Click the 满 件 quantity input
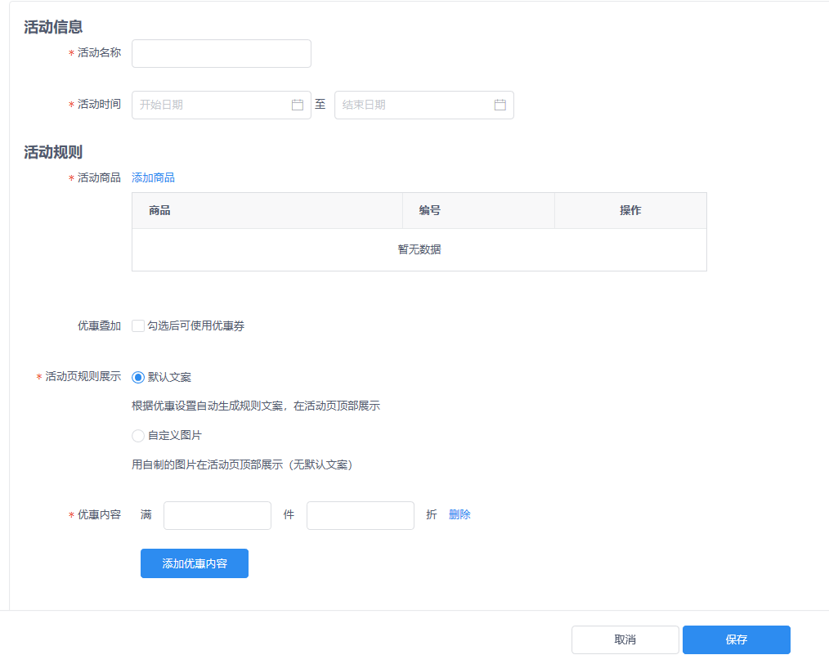 pyautogui.click(x=217, y=515)
